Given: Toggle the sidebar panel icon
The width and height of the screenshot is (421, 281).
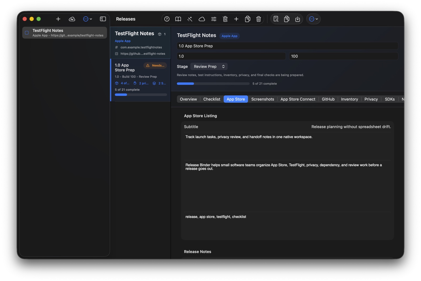Looking at the screenshot, I should coord(103,19).
